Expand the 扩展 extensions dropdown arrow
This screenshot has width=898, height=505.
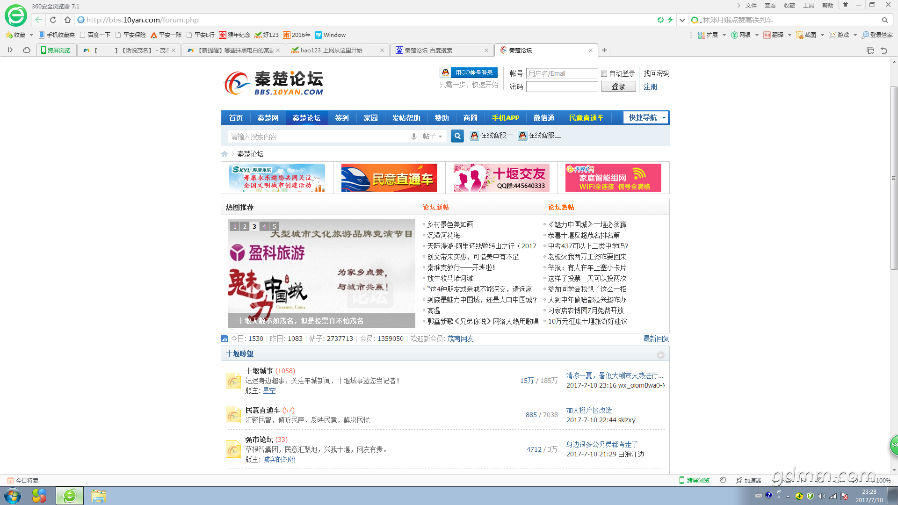724,35
